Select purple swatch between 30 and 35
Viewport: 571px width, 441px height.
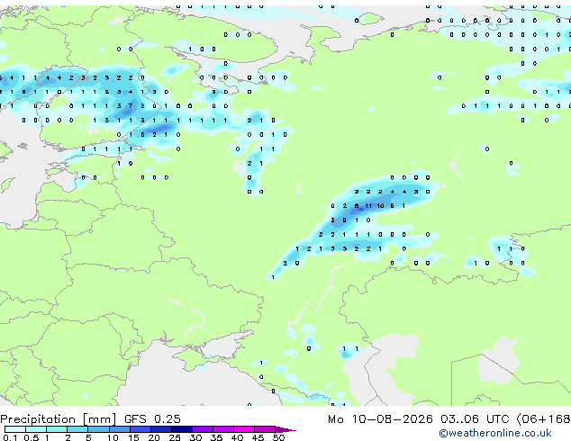coord(203,429)
